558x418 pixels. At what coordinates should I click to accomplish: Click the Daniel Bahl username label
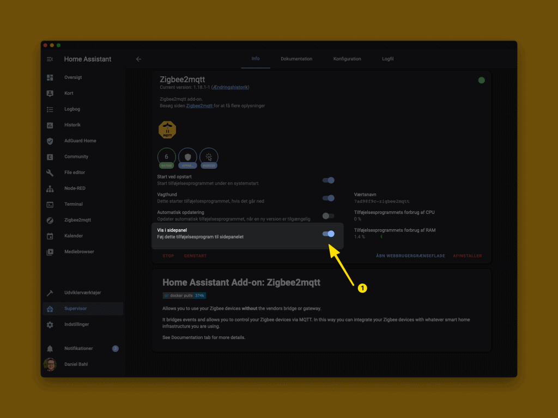[76, 364]
